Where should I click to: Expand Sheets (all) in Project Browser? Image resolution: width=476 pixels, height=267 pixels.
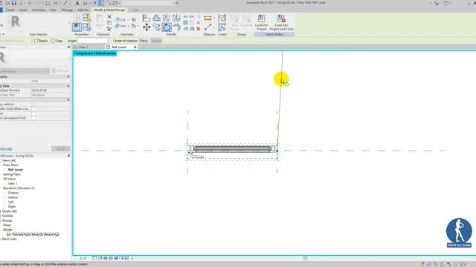pyautogui.click(x=1, y=211)
